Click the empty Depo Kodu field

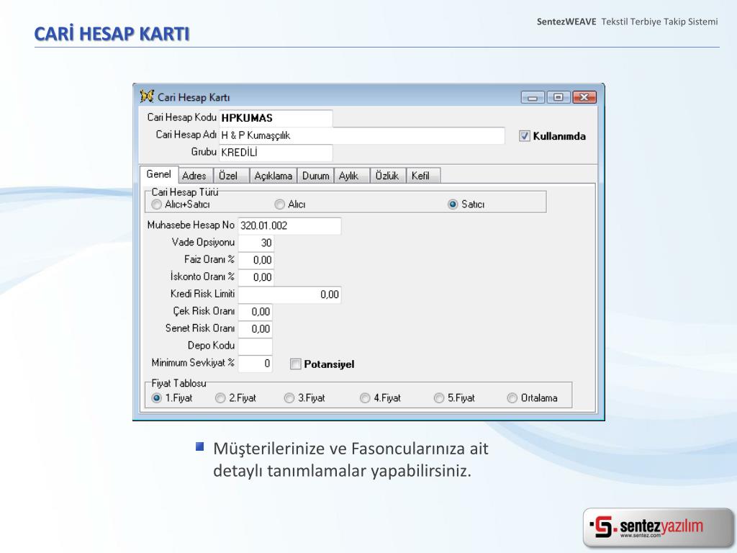256,346
